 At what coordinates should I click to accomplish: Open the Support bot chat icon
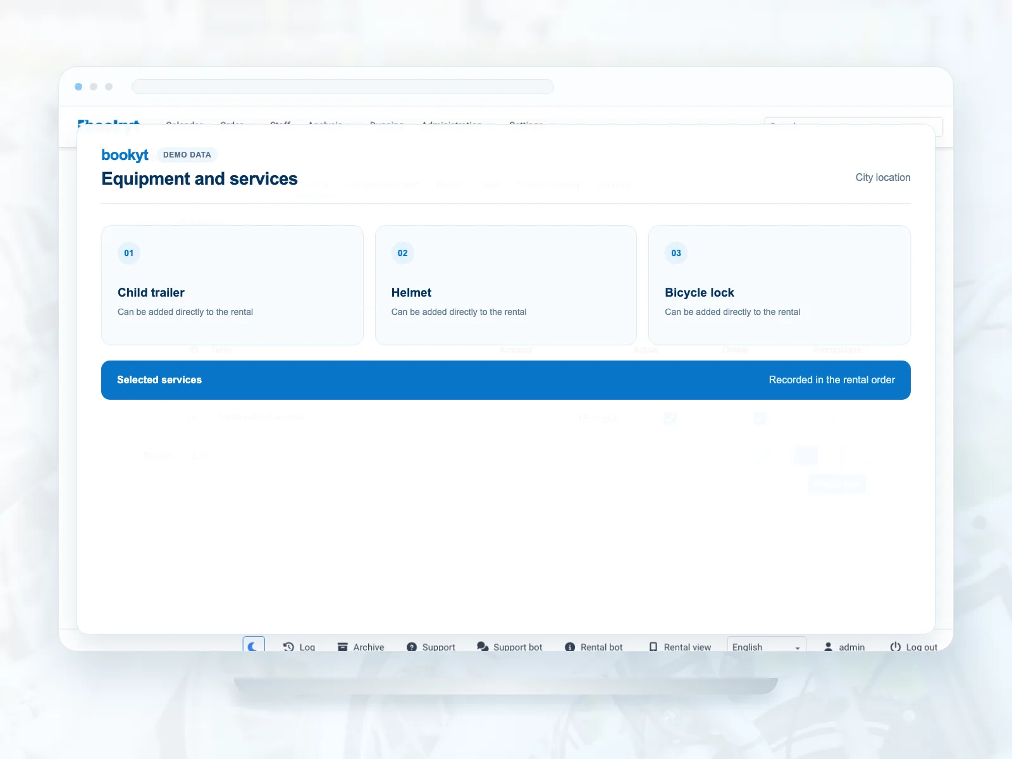[x=483, y=646]
